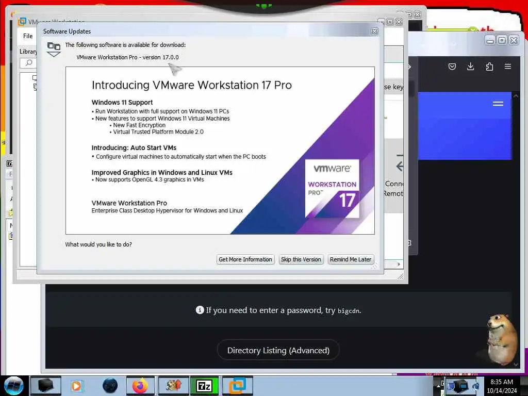
Task: Open Directory Listing (Advanced) link
Action: [x=278, y=350]
